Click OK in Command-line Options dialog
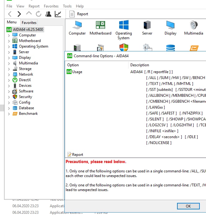This screenshot has width=206, height=215. point(188,206)
